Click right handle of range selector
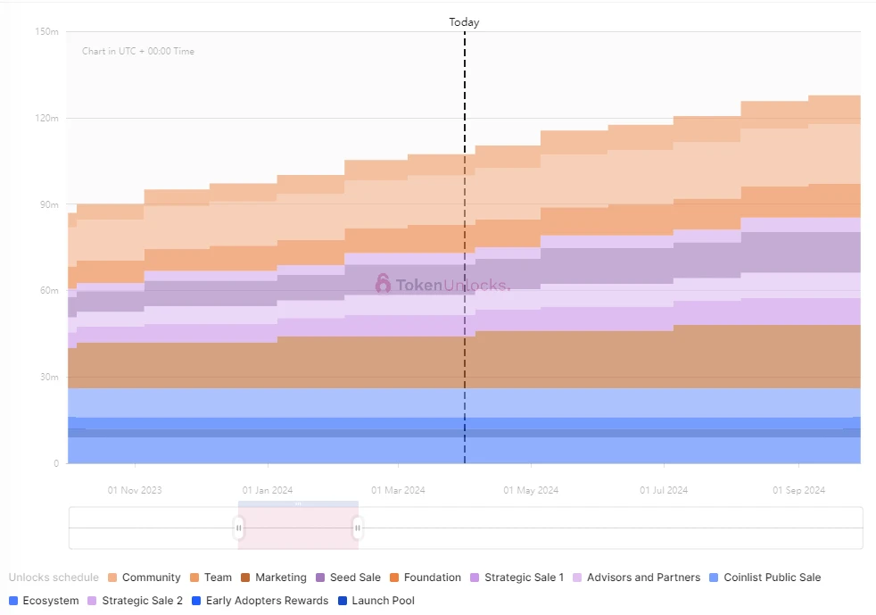876x615 pixels. [x=358, y=528]
